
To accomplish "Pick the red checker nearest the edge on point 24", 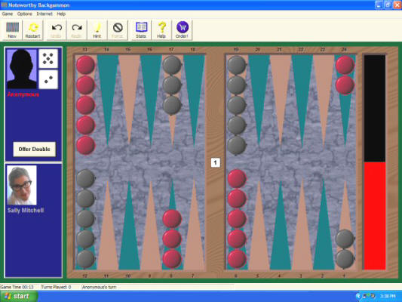I will pyautogui.click(x=345, y=65).
